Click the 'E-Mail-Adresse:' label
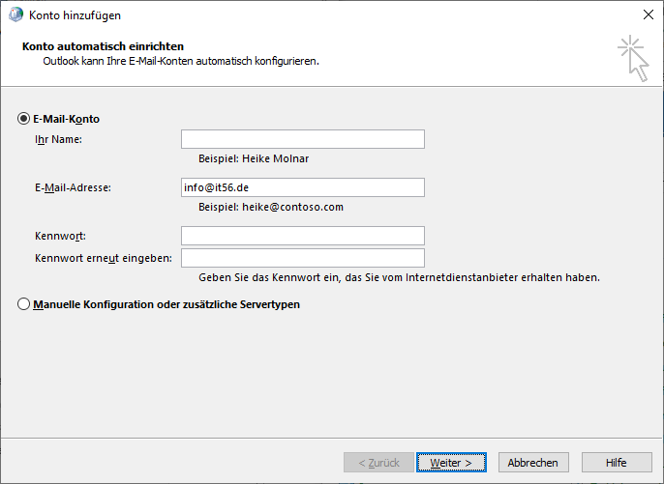664x484 pixels. [x=73, y=187]
